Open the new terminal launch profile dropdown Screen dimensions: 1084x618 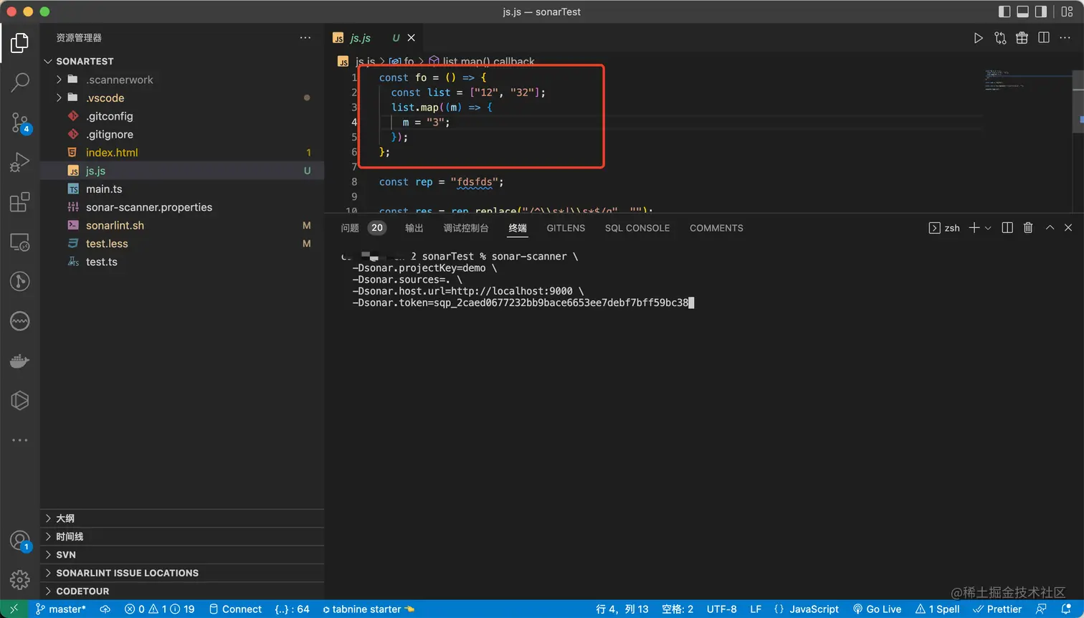pos(988,228)
